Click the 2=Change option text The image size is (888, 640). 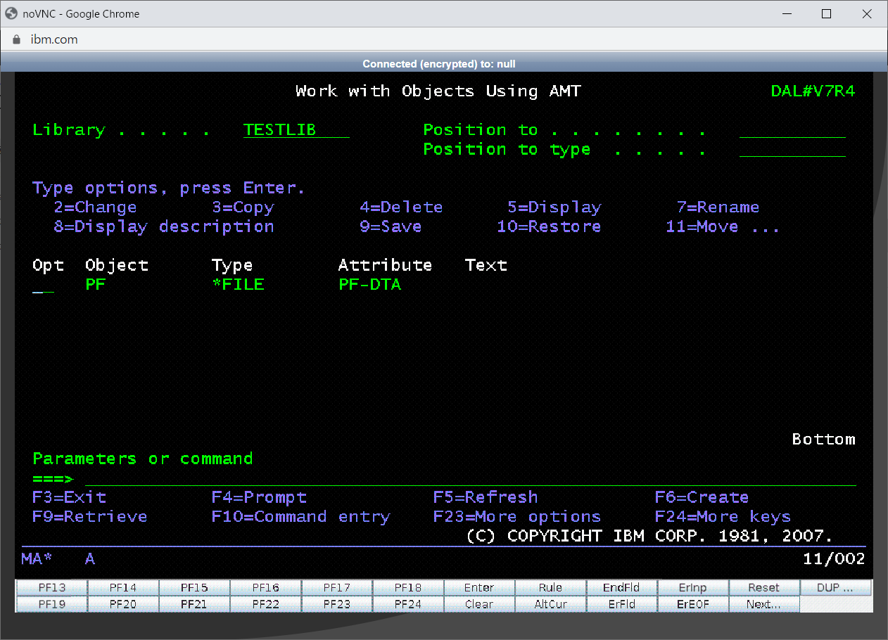(x=95, y=207)
